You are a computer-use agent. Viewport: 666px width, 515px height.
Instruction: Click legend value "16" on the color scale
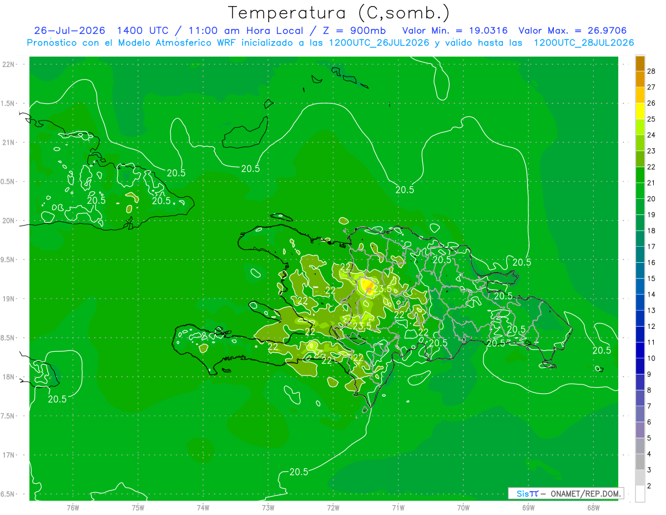(652, 263)
